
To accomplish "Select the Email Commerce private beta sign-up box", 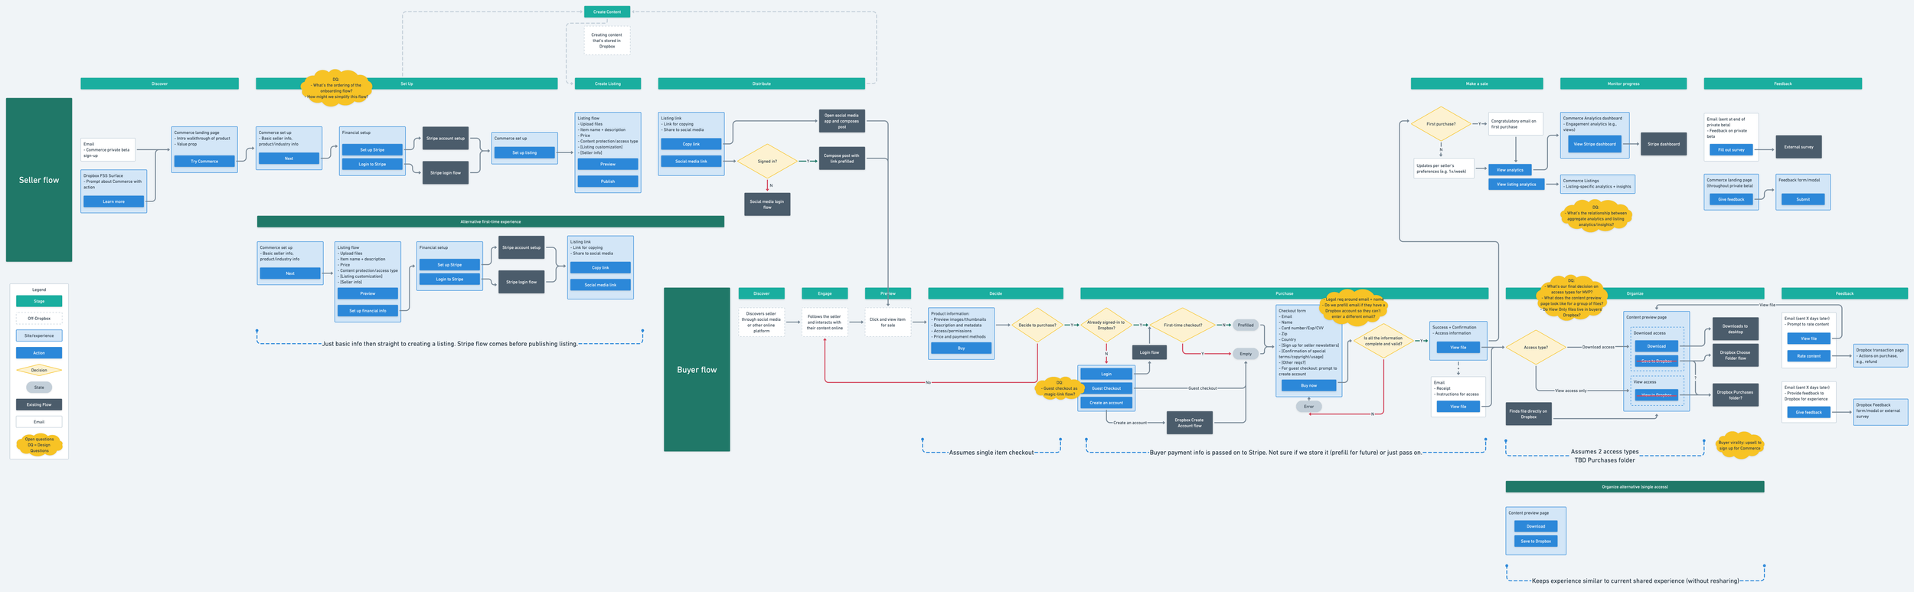I will (108, 149).
